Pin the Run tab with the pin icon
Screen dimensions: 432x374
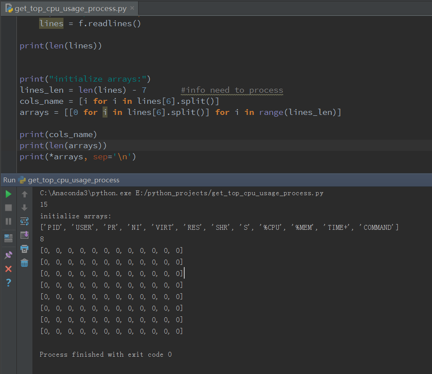click(8, 255)
